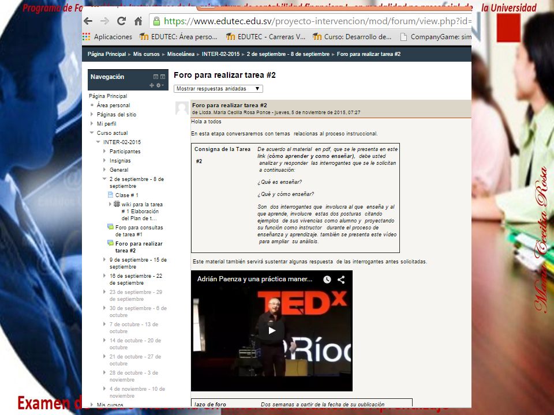
Task: Reload the page with the refresh icon
Action: point(122,21)
